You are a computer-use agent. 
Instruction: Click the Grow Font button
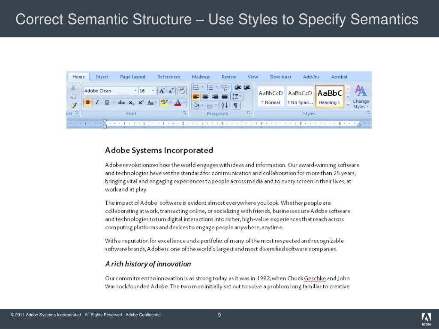(162, 91)
